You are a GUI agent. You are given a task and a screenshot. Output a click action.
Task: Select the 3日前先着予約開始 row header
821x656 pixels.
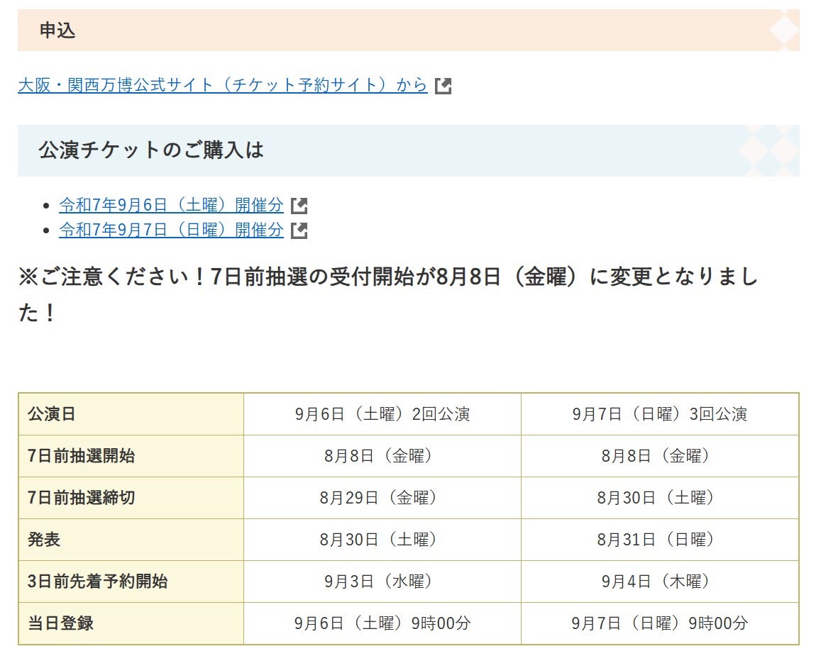click(x=131, y=582)
